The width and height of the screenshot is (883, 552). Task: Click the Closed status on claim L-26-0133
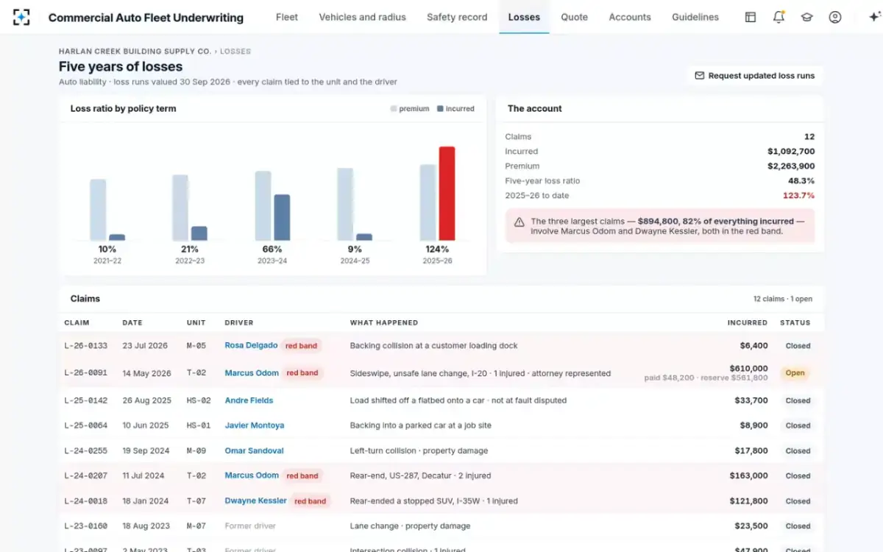click(x=798, y=346)
